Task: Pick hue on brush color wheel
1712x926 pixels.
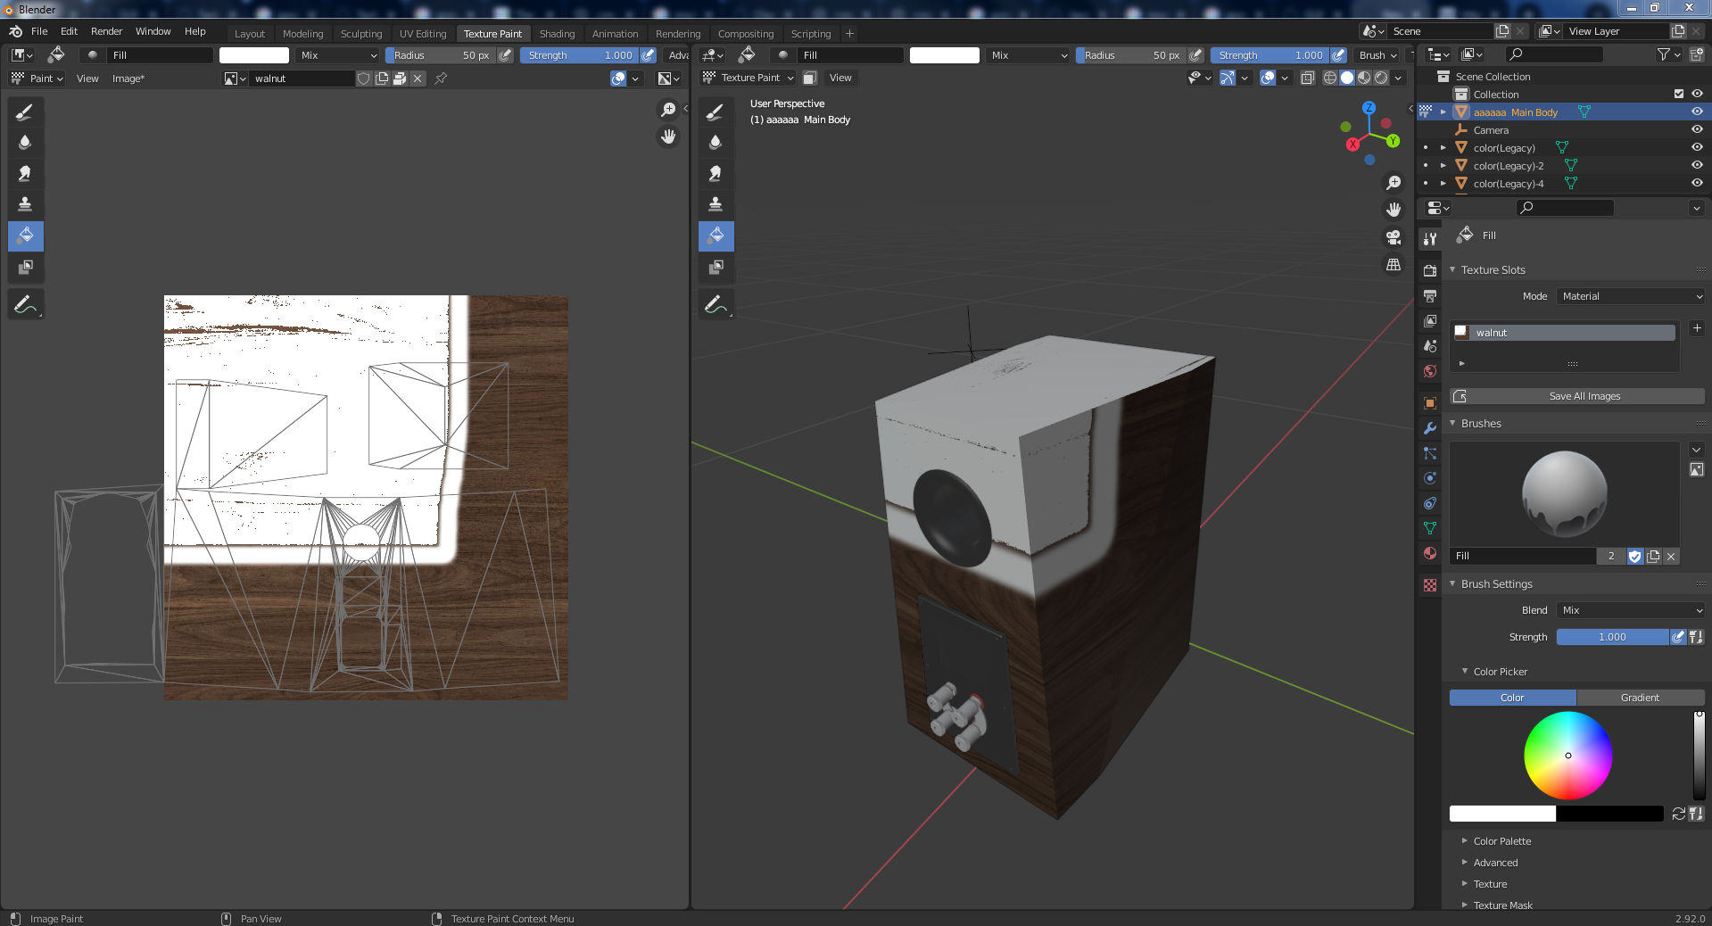Action: click(x=1567, y=756)
